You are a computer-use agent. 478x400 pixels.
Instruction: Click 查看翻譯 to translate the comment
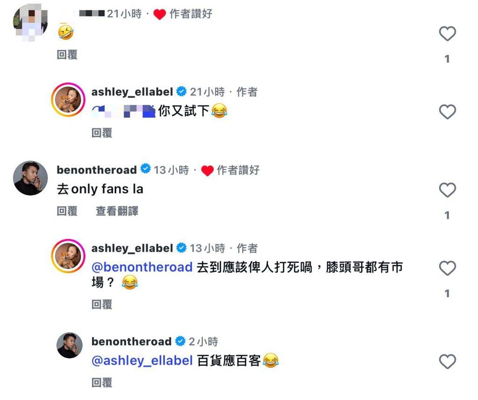pyautogui.click(x=117, y=211)
